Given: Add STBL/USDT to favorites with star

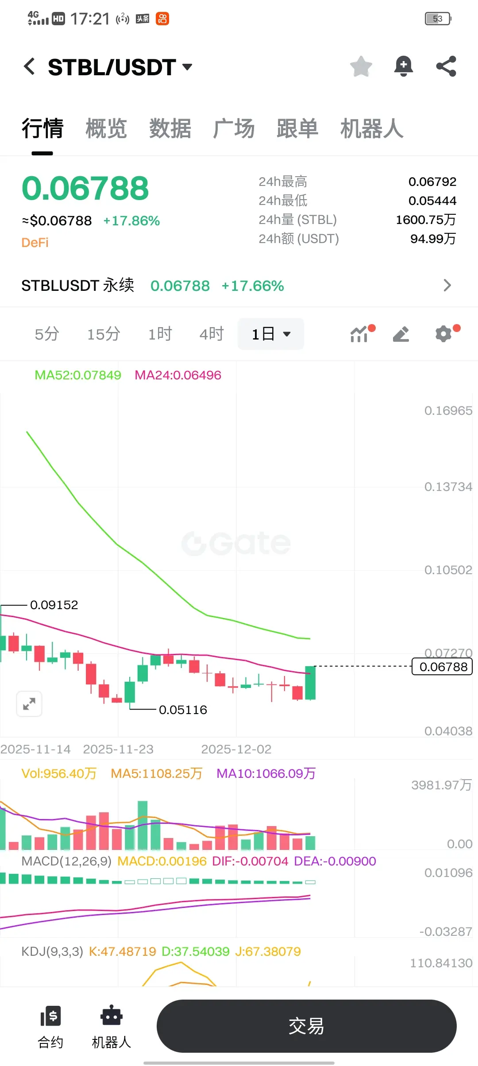Looking at the screenshot, I should tap(361, 66).
